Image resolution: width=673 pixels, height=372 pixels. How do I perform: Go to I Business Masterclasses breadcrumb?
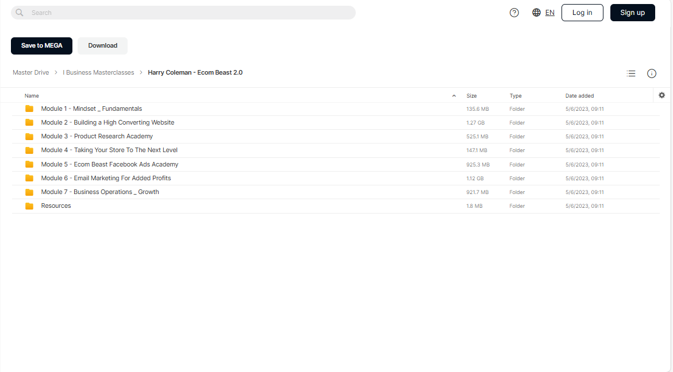[98, 72]
